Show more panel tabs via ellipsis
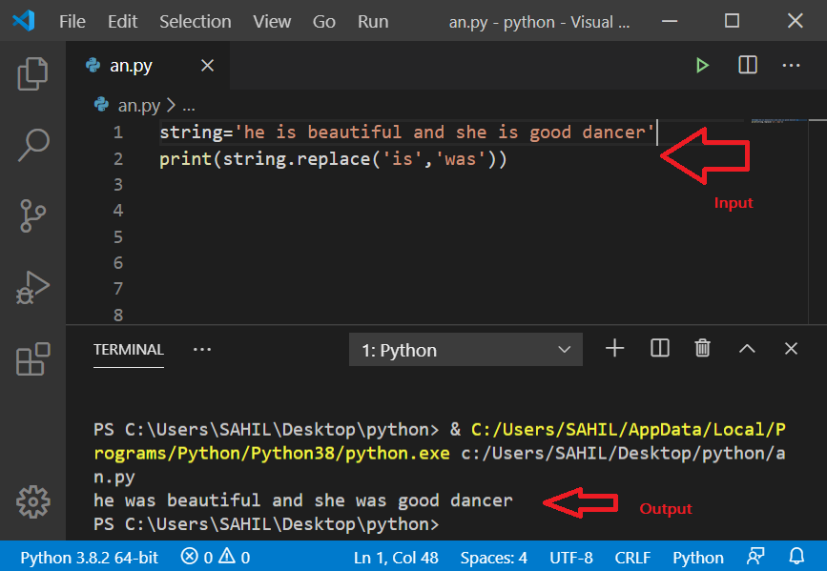This screenshot has height=571, width=827. pos(202,350)
